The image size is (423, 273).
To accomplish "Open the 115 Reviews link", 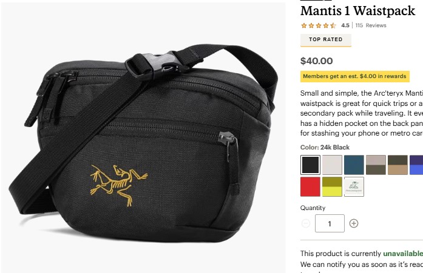I will click(371, 25).
